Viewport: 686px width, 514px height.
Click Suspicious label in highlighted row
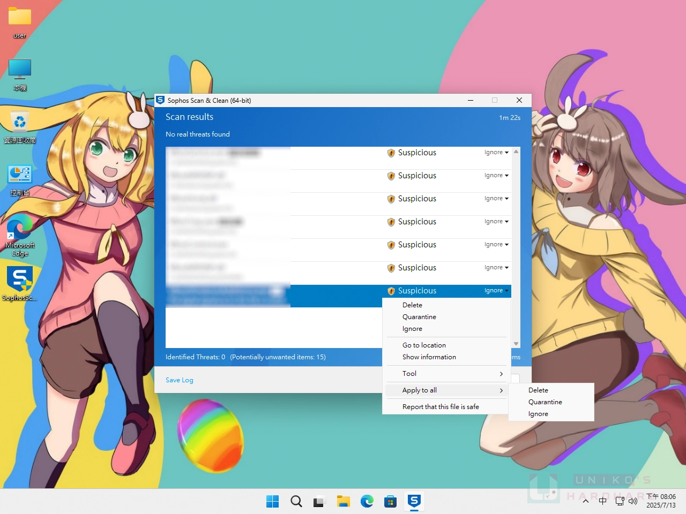417,291
